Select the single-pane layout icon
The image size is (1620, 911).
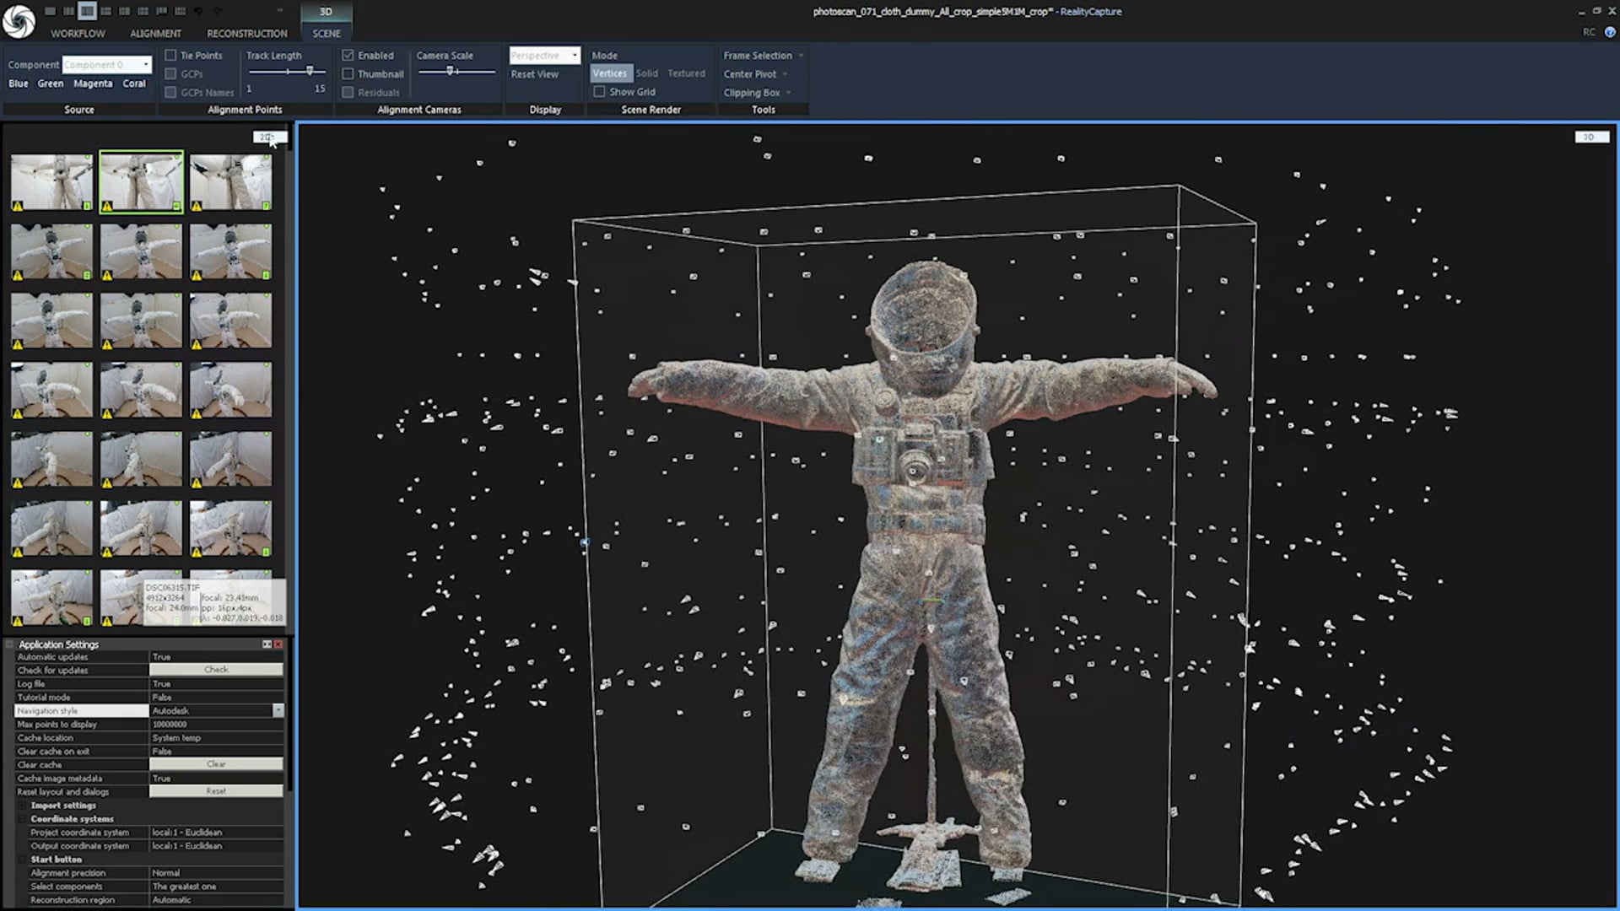[x=50, y=11]
